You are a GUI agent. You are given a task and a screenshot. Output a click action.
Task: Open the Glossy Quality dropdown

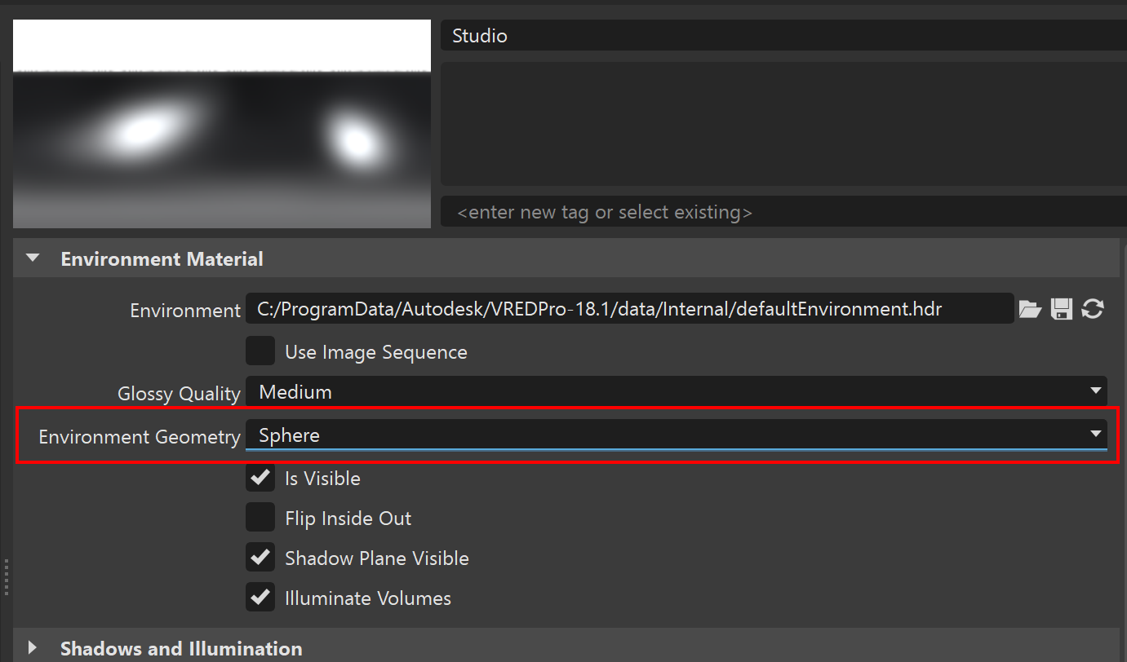tap(676, 392)
